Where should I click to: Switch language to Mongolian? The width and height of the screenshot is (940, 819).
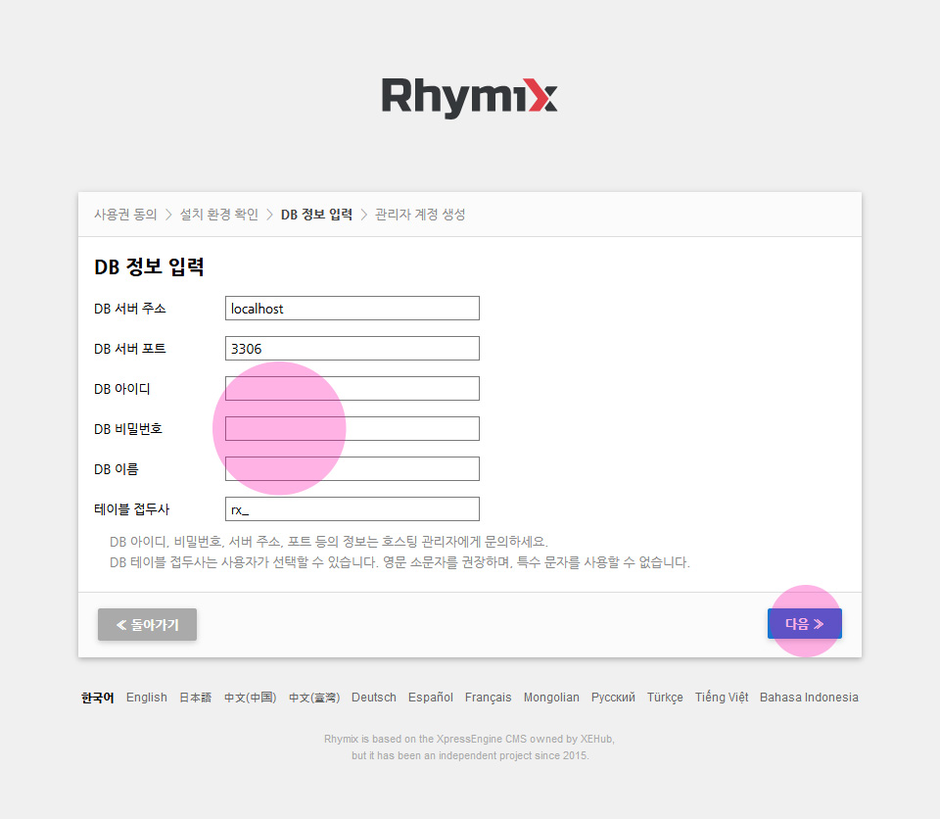551,698
